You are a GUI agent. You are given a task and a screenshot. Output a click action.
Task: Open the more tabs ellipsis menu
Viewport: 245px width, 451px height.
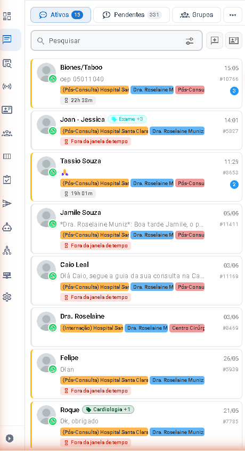[x=233, y=15]
